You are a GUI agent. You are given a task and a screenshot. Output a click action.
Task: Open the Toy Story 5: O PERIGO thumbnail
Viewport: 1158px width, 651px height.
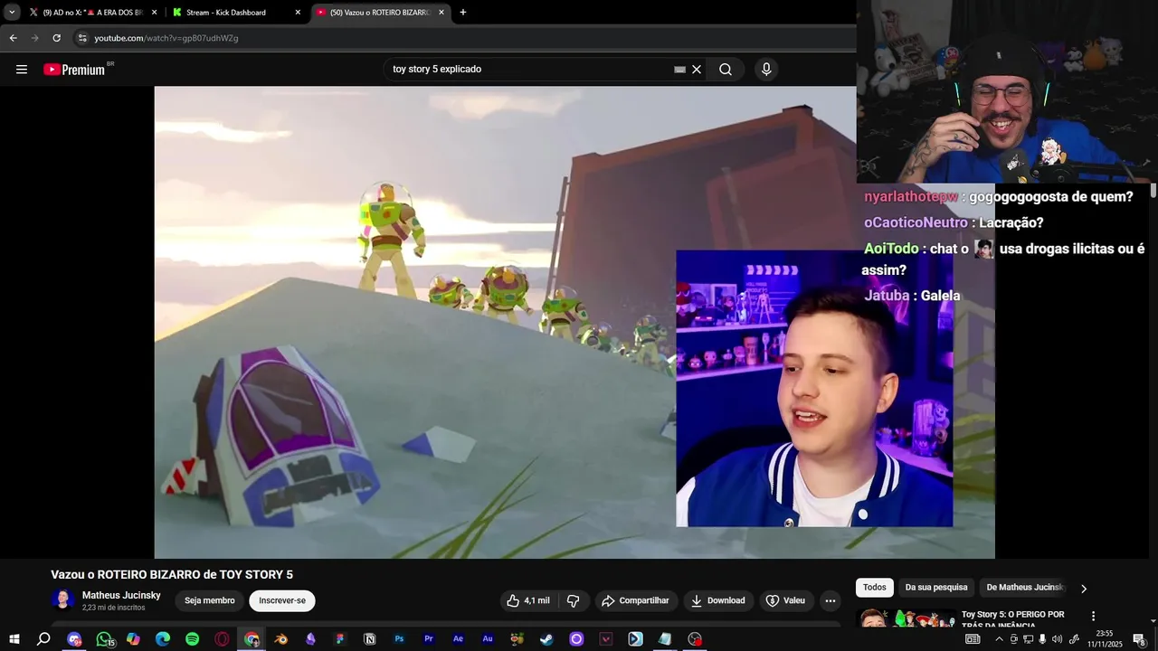tap(906, 619)
